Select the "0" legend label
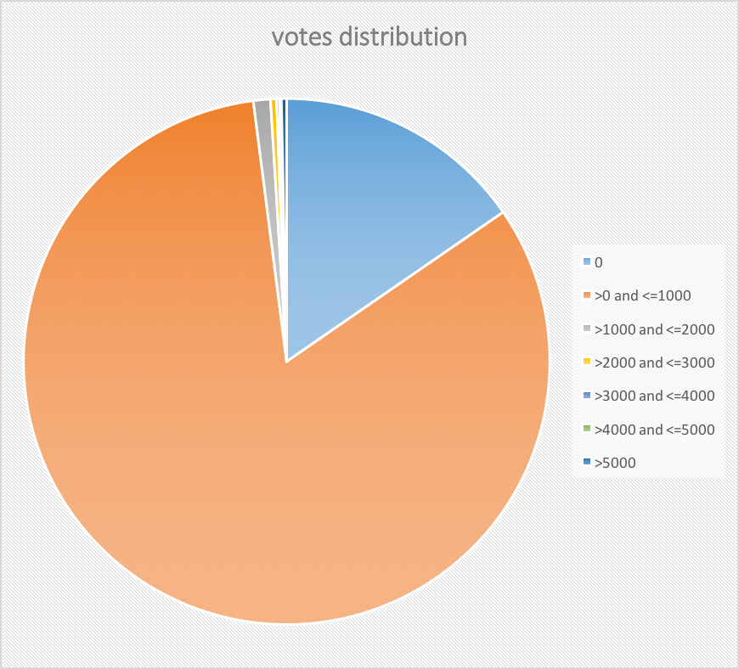Viewport: 739px width, 669px height. coord(599,263)
